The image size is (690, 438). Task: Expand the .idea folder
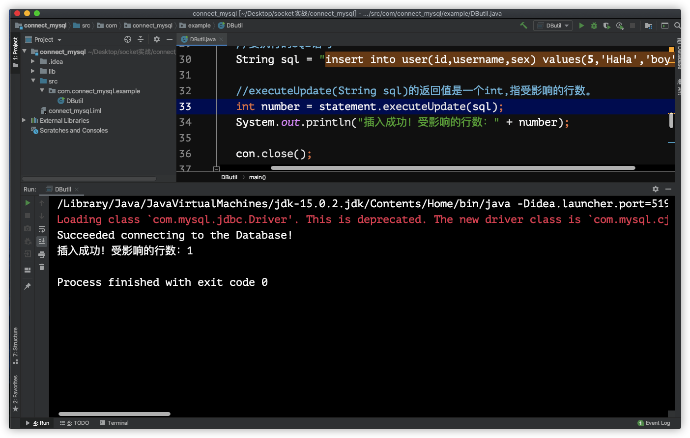33,61
